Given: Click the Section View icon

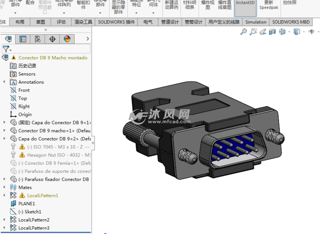Looking at the screenshot, I should 272,32.
